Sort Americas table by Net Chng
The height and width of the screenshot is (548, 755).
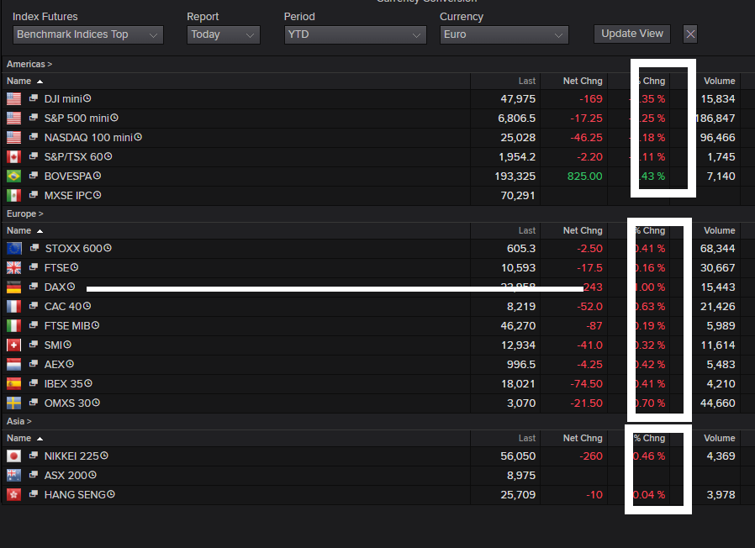[x=583, y=81]
